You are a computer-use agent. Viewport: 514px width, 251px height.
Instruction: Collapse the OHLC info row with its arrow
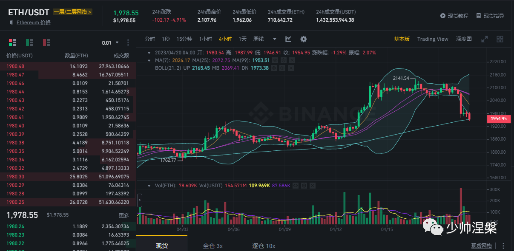149,53
